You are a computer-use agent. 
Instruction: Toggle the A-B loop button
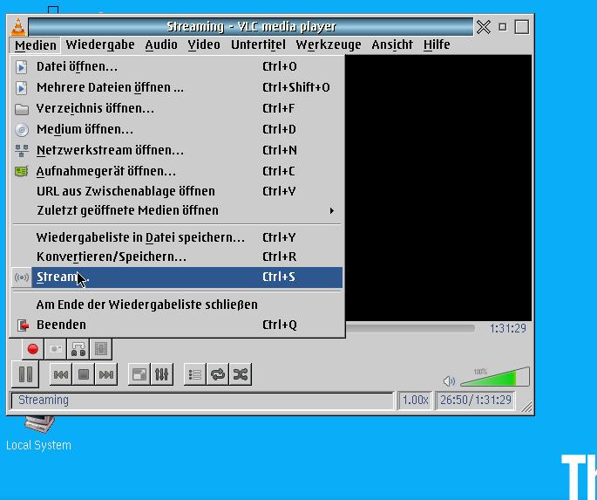(x=78, y=349)
